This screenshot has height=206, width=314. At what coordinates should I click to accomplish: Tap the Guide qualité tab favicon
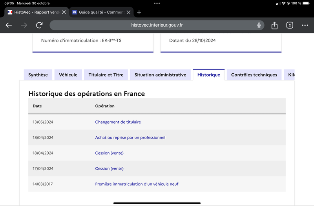pos(75,12)
